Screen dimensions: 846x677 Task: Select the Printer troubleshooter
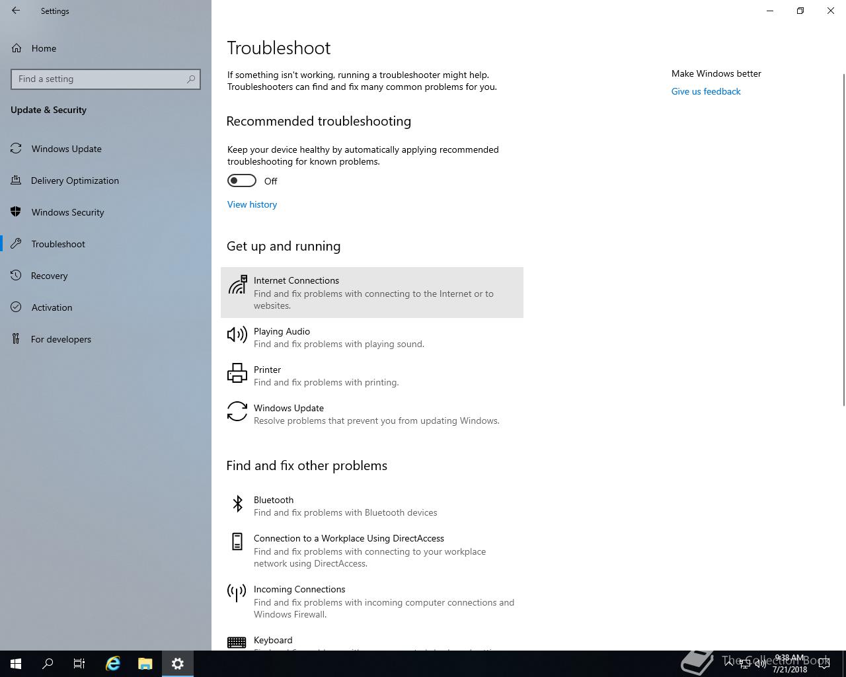click(x=372, y=376)
